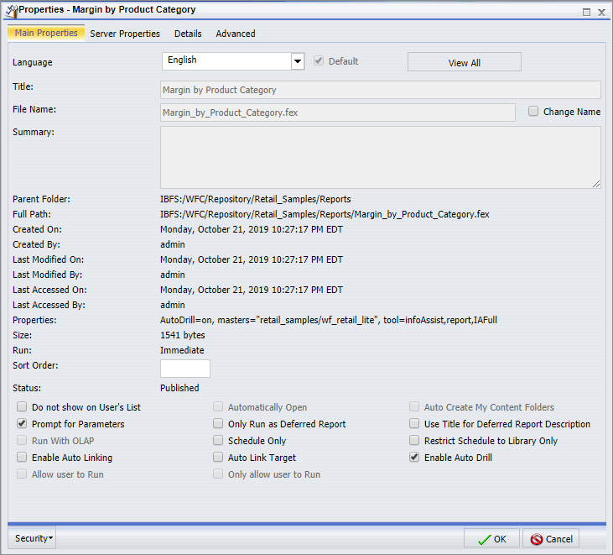Click the Title input field
Image resolution: width=613 pixels, height=555 pixels.
coord(381,90)
